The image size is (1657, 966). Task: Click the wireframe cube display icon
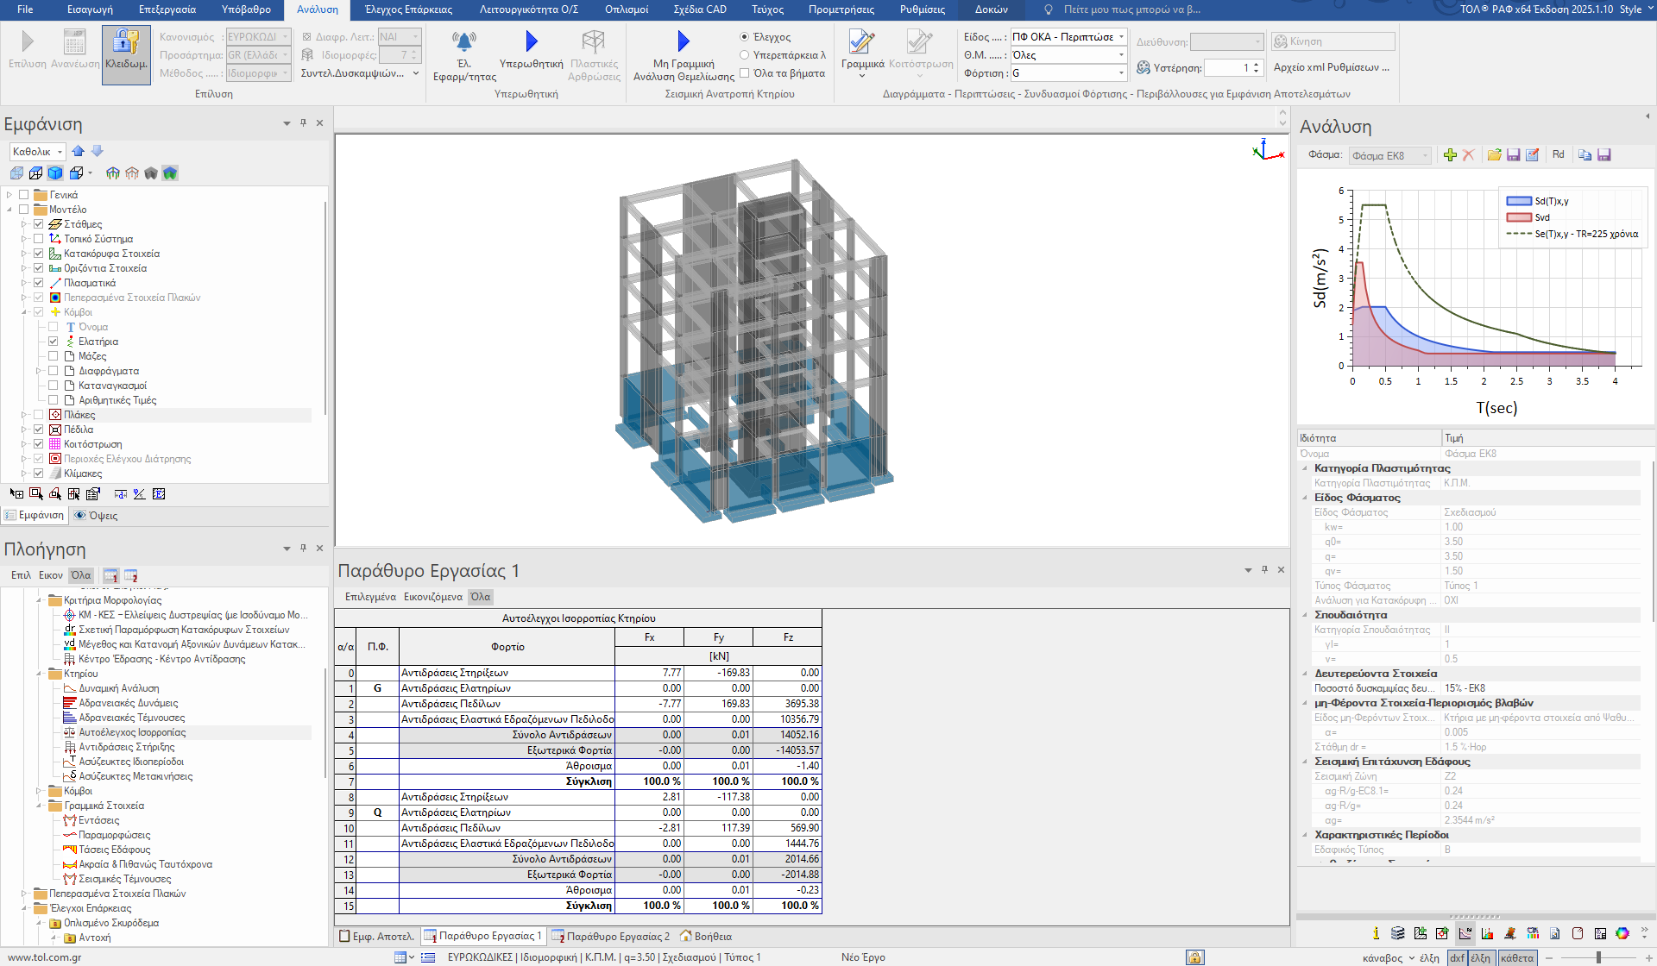click(35, 173)
